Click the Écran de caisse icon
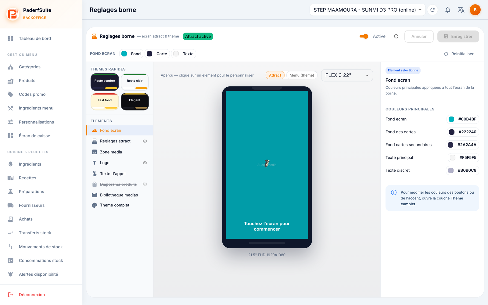This screenshot has width=488, height=305. pyautogui.click(x=11, y=136)
